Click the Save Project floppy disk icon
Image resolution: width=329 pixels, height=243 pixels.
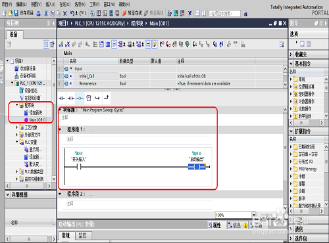pos(16,13)
